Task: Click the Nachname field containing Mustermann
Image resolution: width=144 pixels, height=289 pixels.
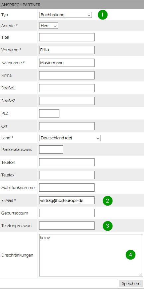Action: (x=67, y=63)
